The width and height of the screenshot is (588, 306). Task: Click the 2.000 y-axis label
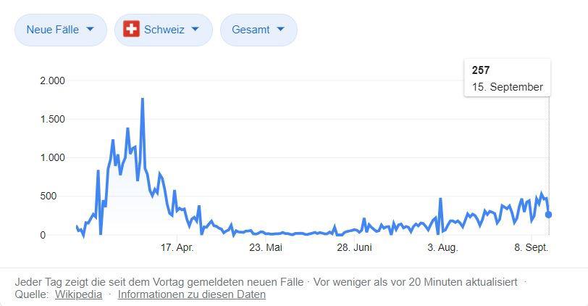pos(52,80)
